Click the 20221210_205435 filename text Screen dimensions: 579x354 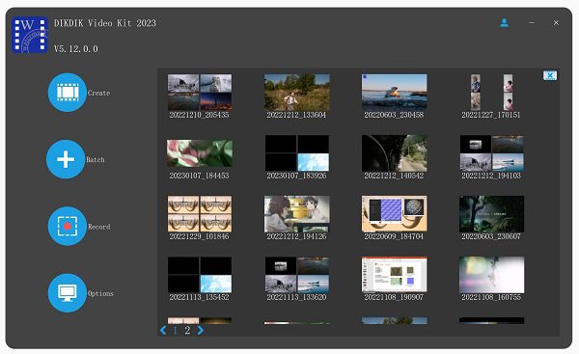point(200,115)
